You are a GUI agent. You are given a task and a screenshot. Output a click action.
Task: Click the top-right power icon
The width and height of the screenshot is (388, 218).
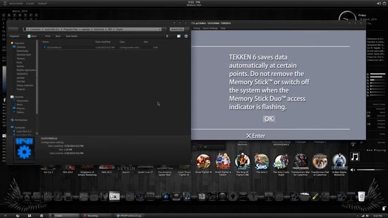[384, 4]
